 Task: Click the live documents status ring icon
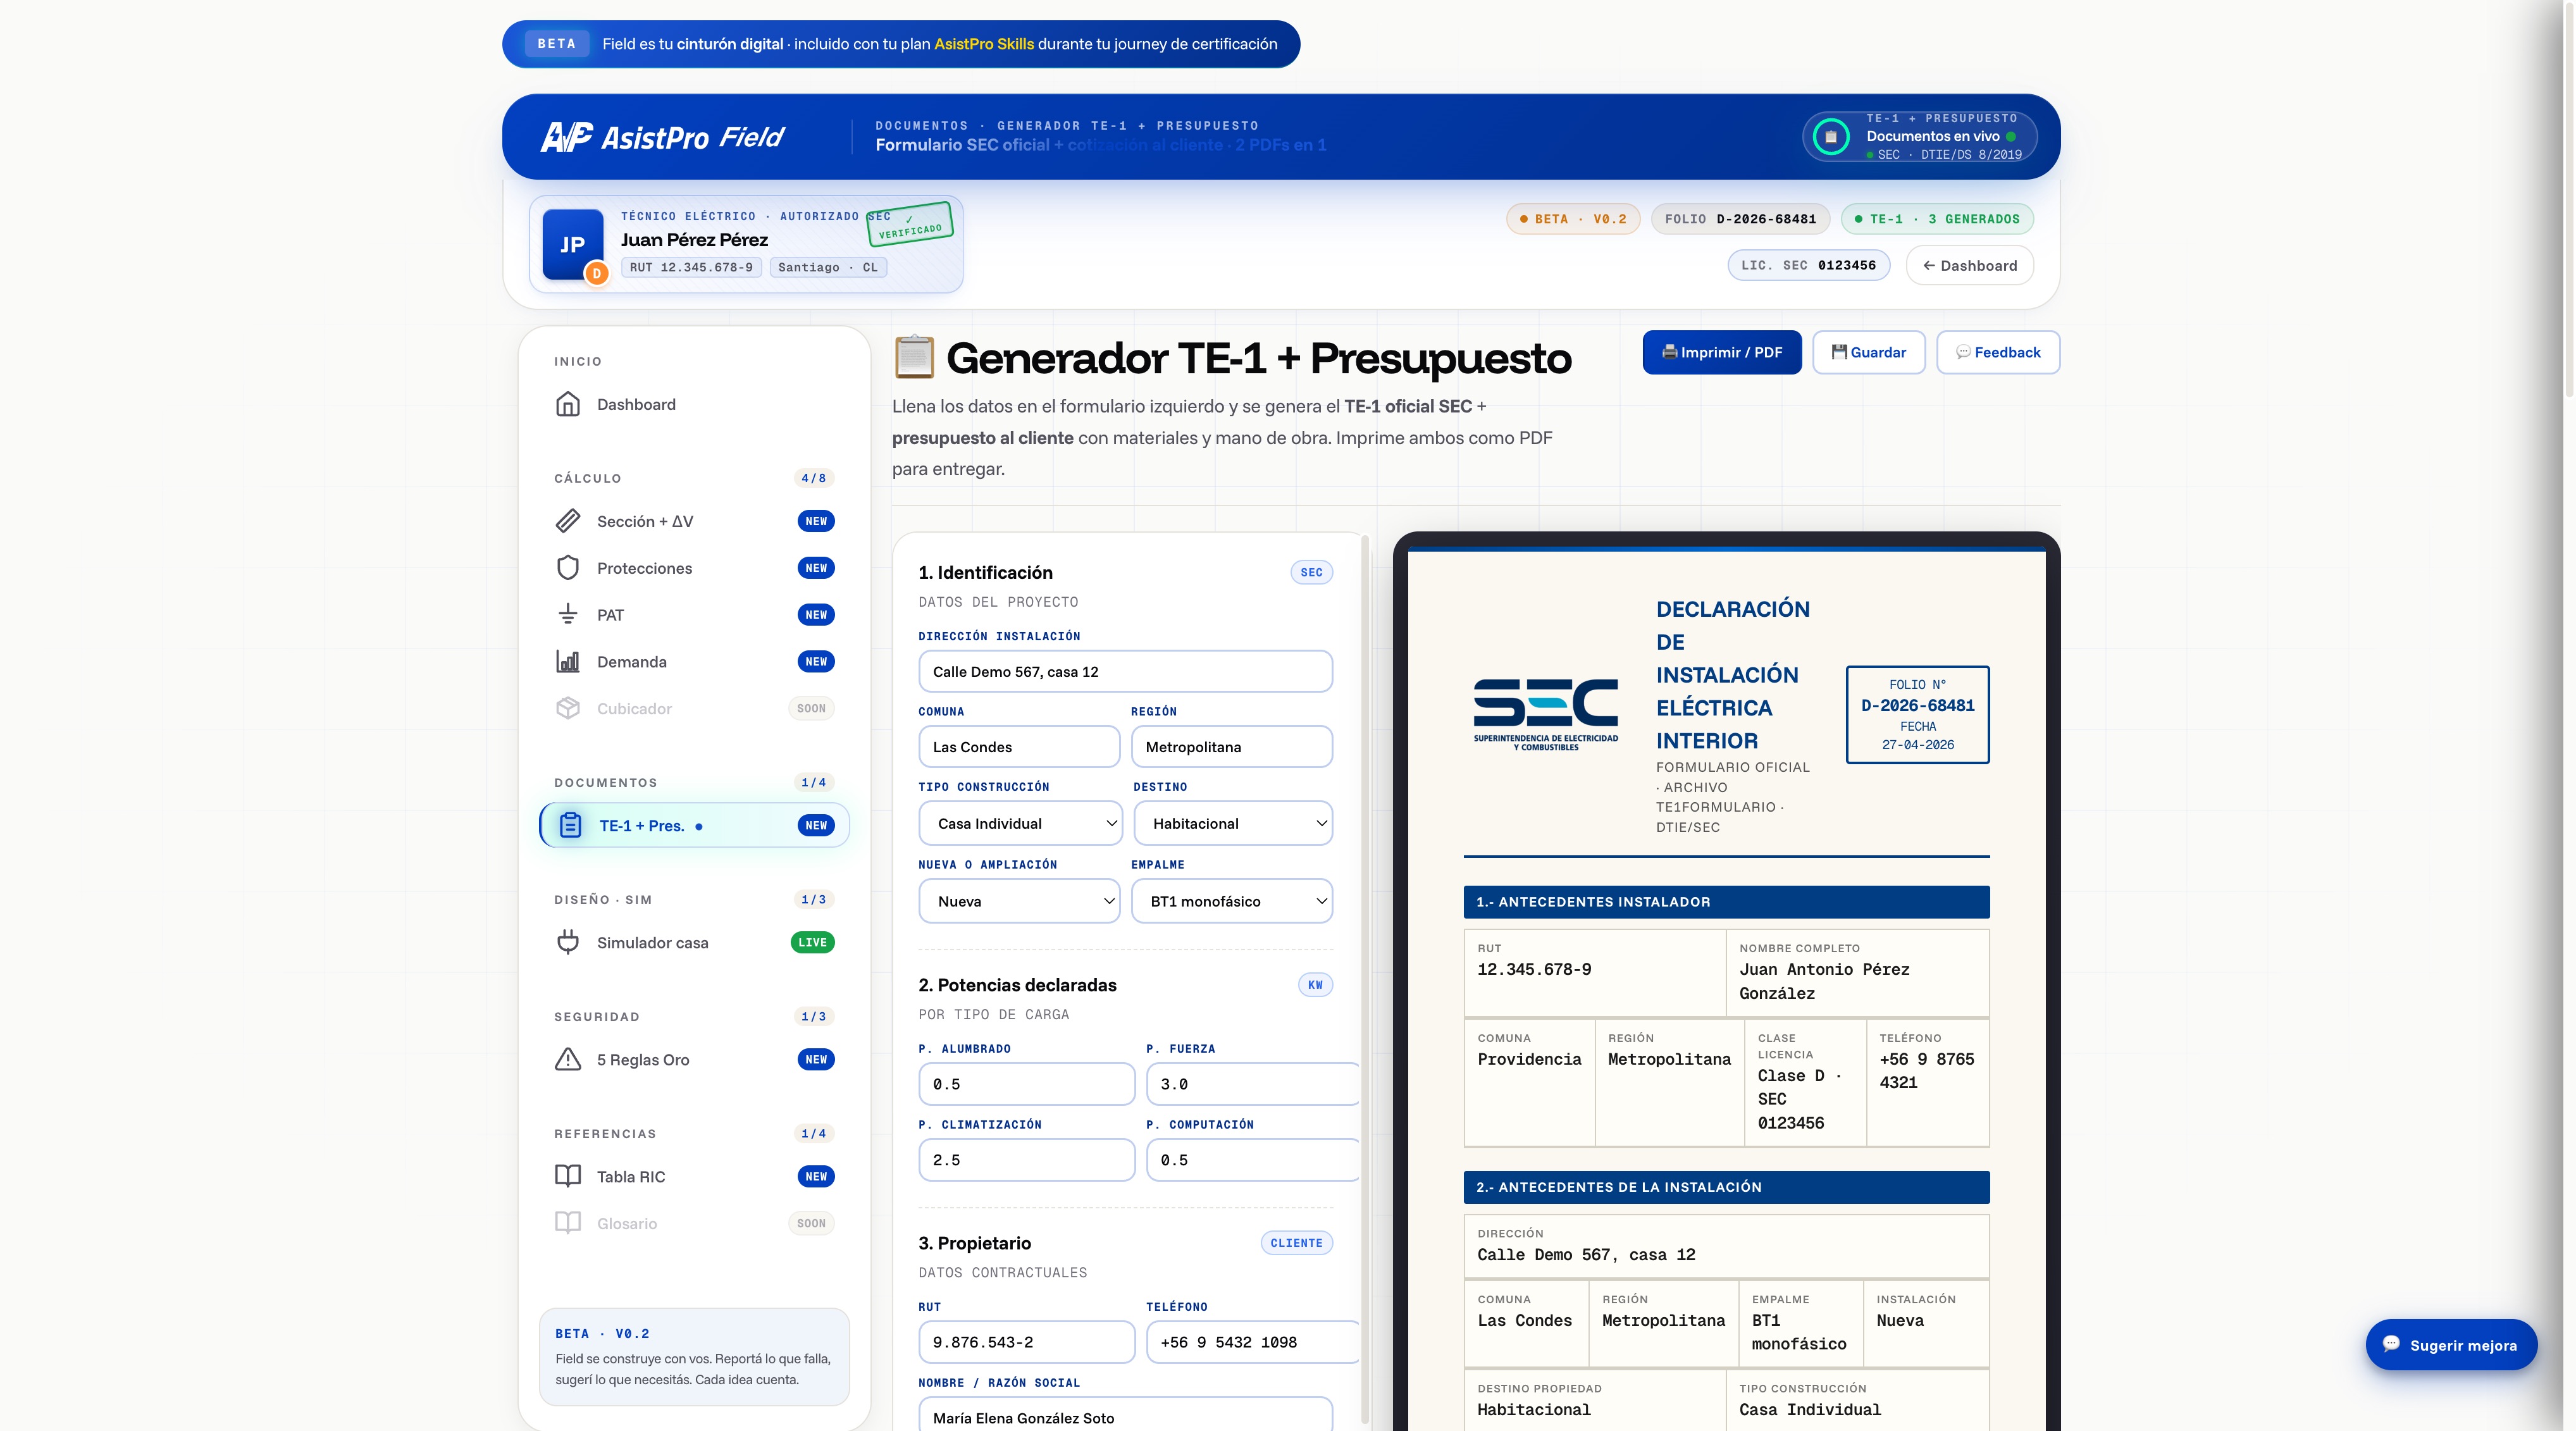point(1831,137)
